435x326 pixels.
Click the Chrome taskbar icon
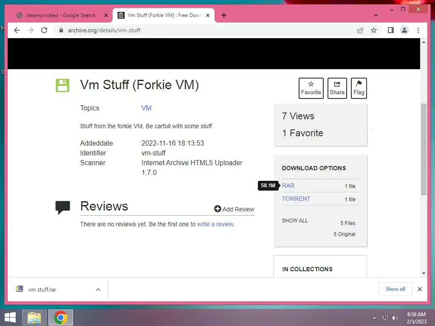point(61,318)
